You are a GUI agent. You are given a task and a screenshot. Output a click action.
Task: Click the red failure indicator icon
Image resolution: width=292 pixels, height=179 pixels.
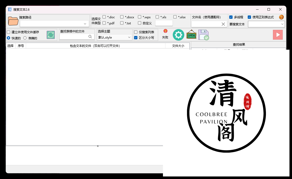pos(165,31)
